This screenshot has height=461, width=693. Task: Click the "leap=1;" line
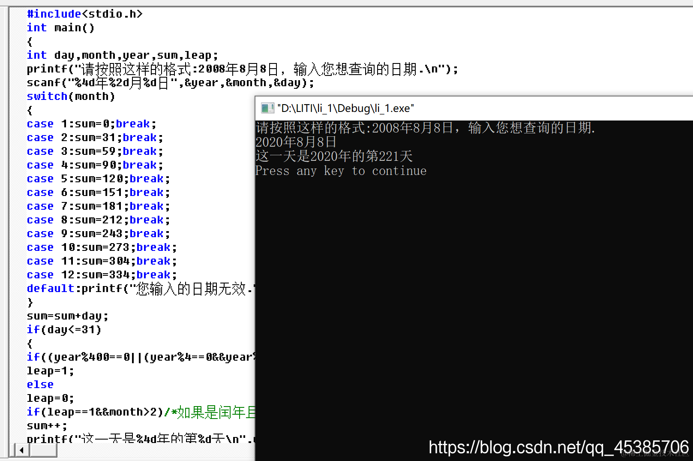(50, 371)
